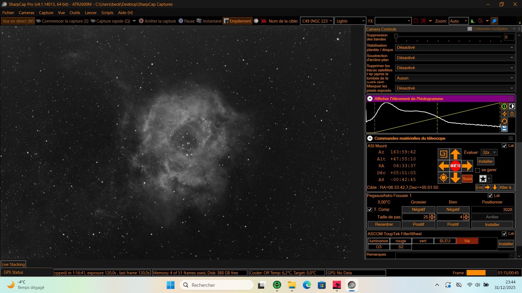Select the O3 filter button
This screenshot has width=522, height=293.
coord(379,247)
